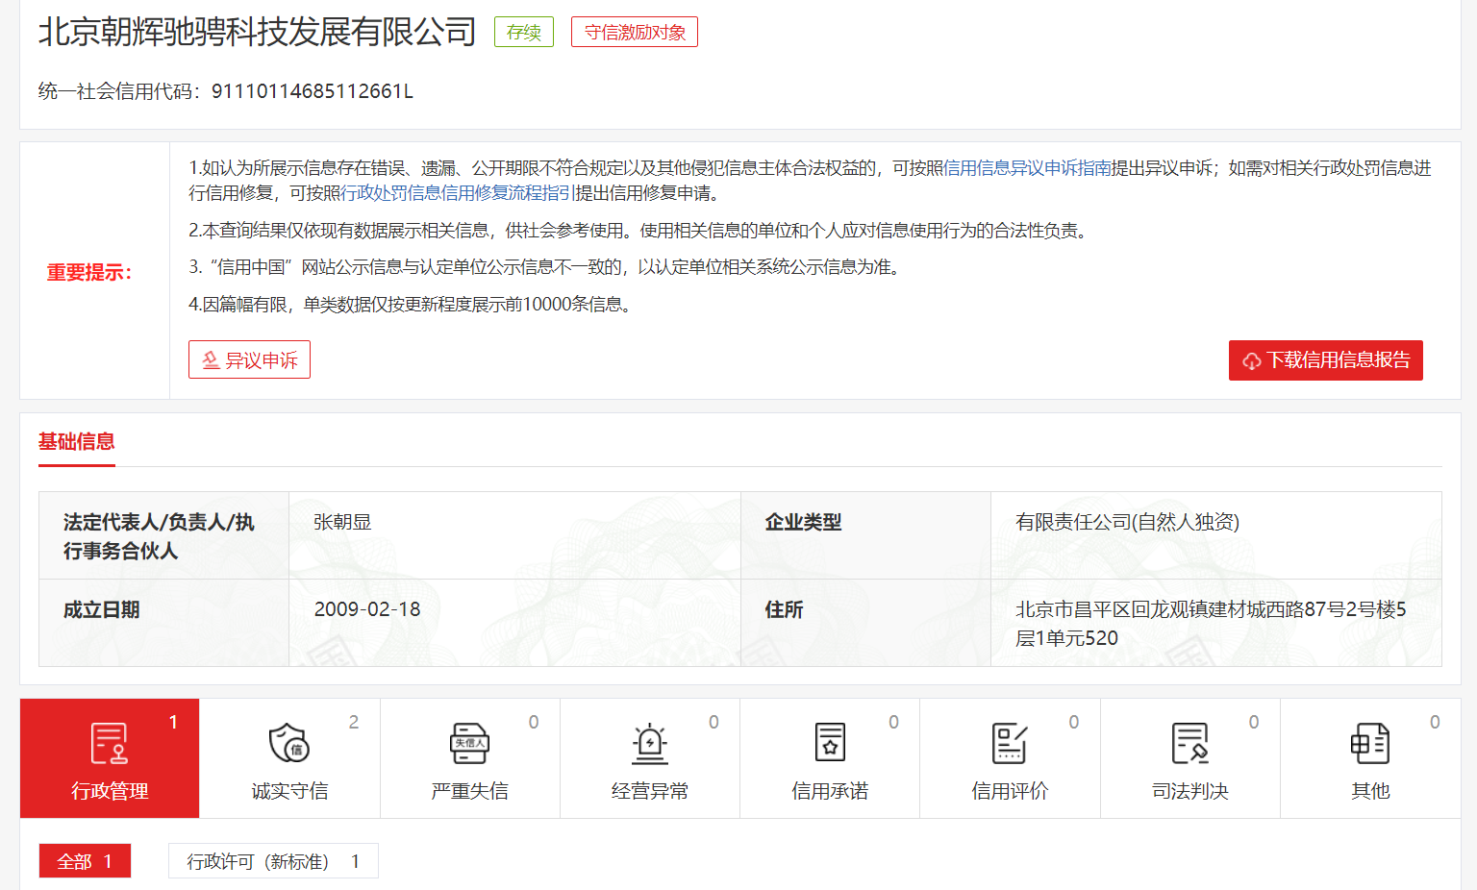The height and width of the screenshot is (890, 1477).
Task: Click the 其他 tab label
Action: (x=1370, y=791)
